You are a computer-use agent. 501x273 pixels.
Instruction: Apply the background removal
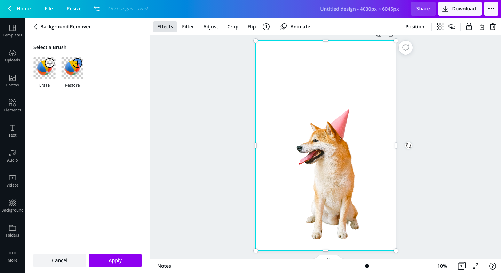(x=115, y=260)
